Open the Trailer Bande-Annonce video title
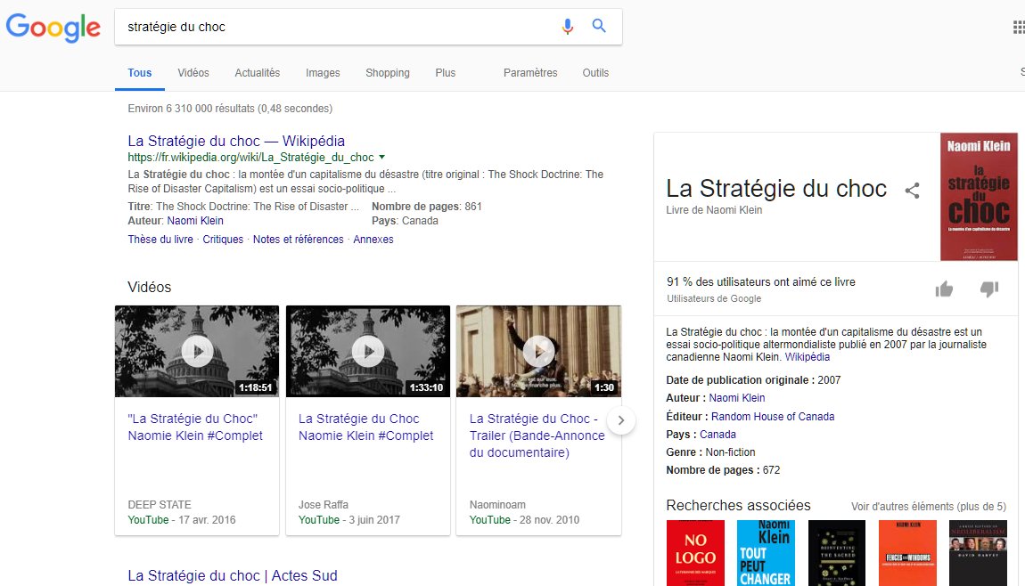This screenshot has width=1025, height=586. pos(537,435)
